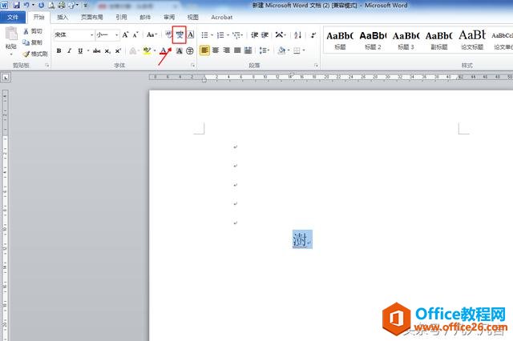Expand the bullet library arrow
Viewport: 513px width, 341px height.
212,35
